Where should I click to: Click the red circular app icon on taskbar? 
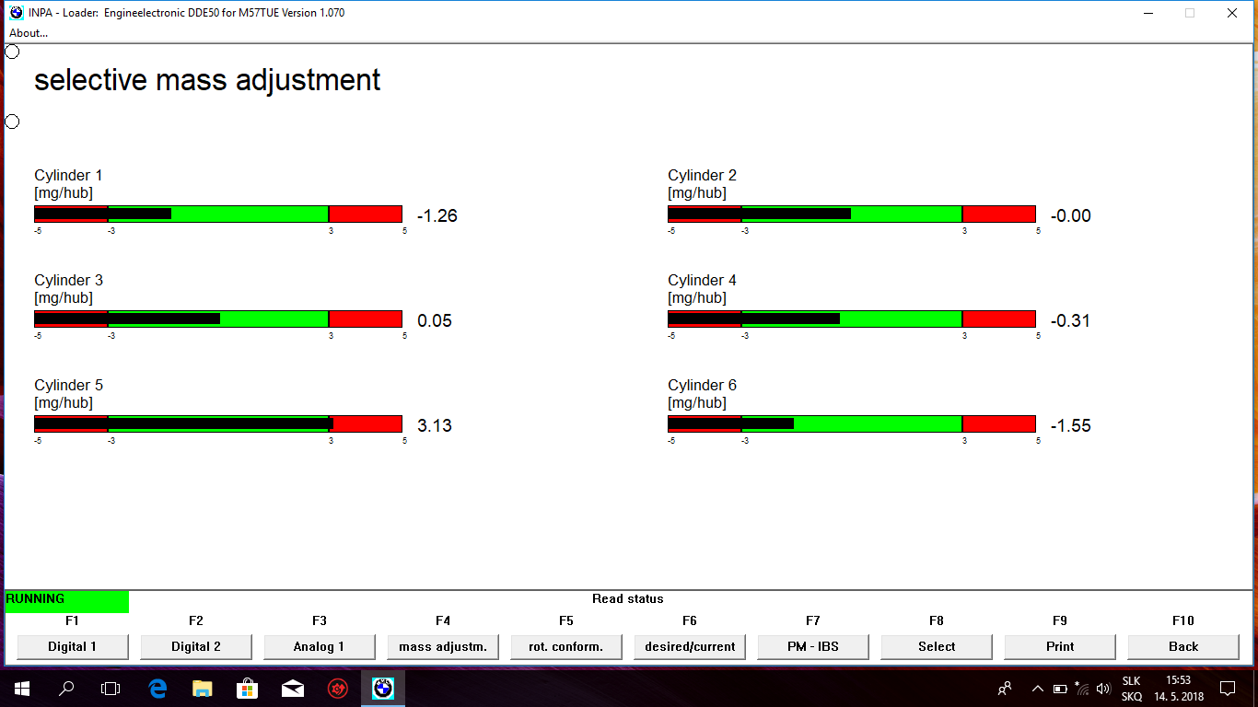tap(338, 688)
